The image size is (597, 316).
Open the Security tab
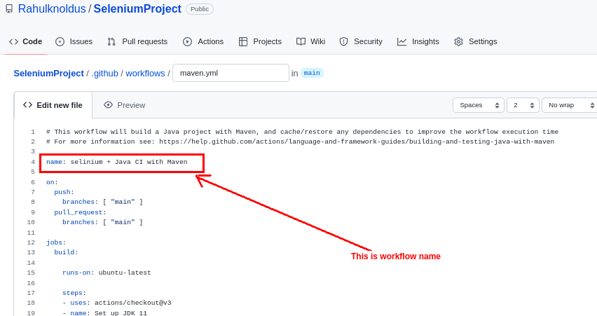pyautogui.click(x=361, y=41)
